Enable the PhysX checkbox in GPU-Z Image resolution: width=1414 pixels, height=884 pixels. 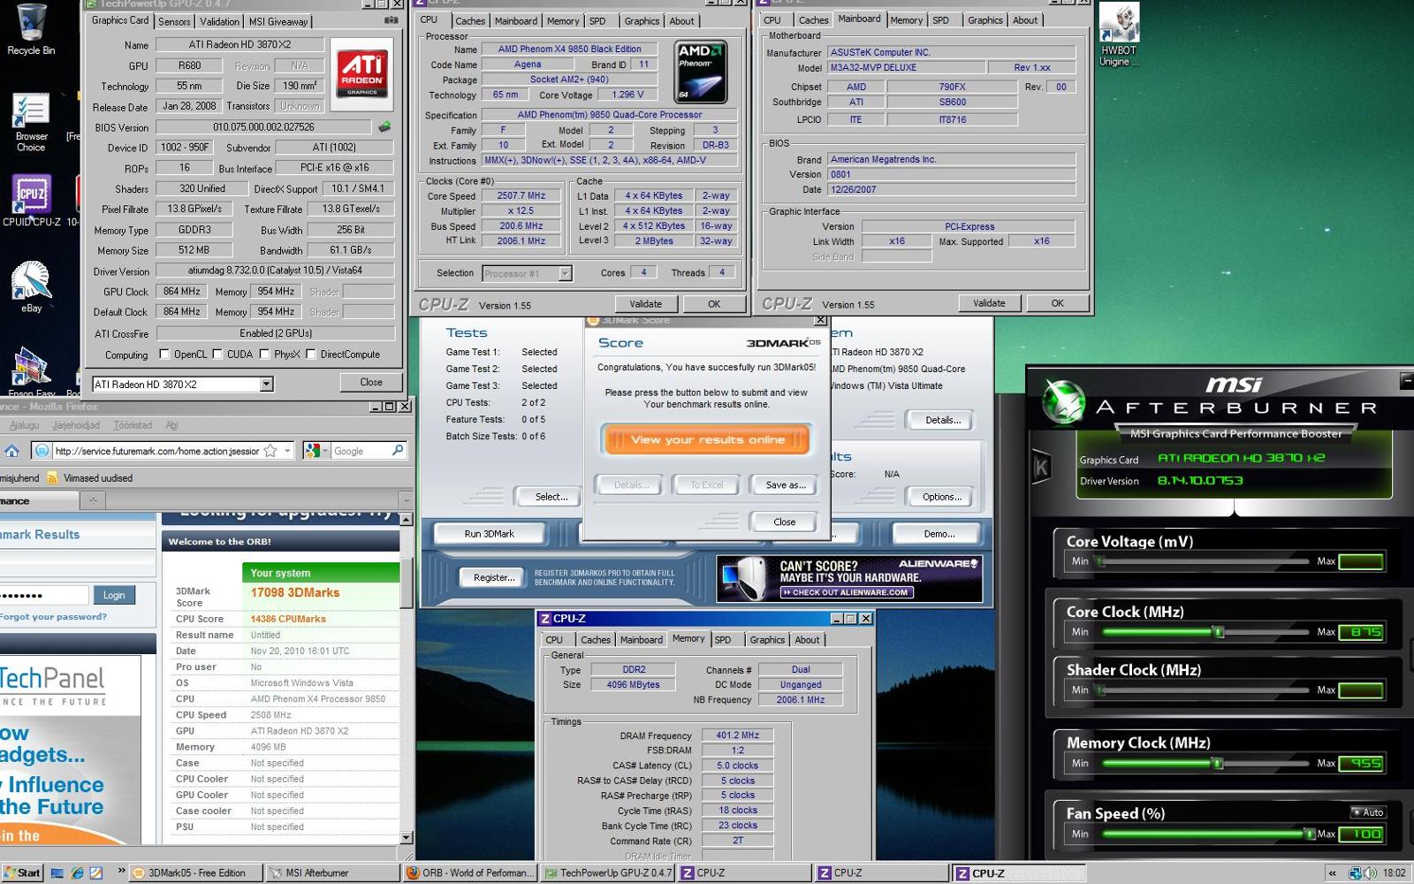coord(265,354)
